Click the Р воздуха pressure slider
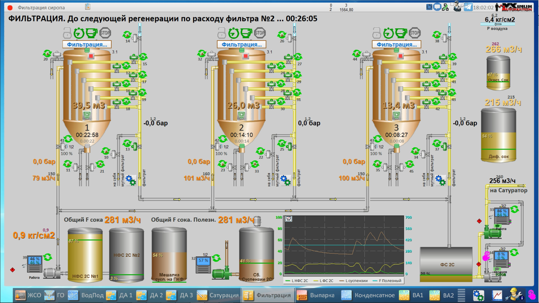 [498, 24]
